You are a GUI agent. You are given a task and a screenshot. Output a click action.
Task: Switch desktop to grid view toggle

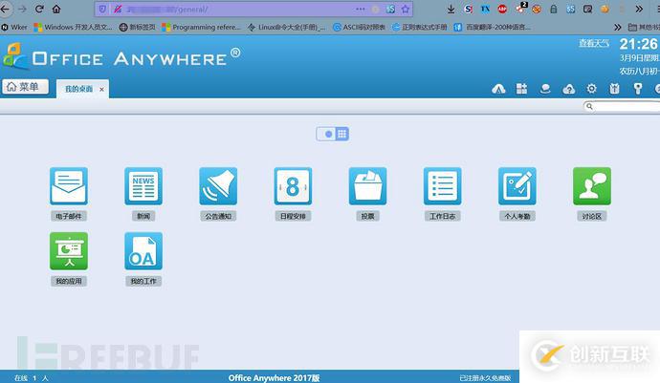coord(341,134)
